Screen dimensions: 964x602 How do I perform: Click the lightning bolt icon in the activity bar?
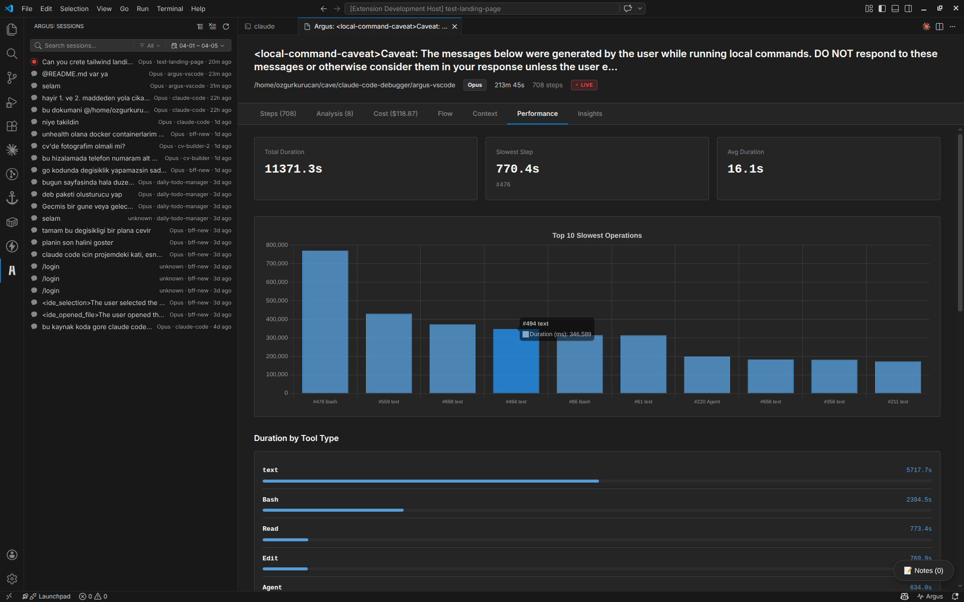12,246
